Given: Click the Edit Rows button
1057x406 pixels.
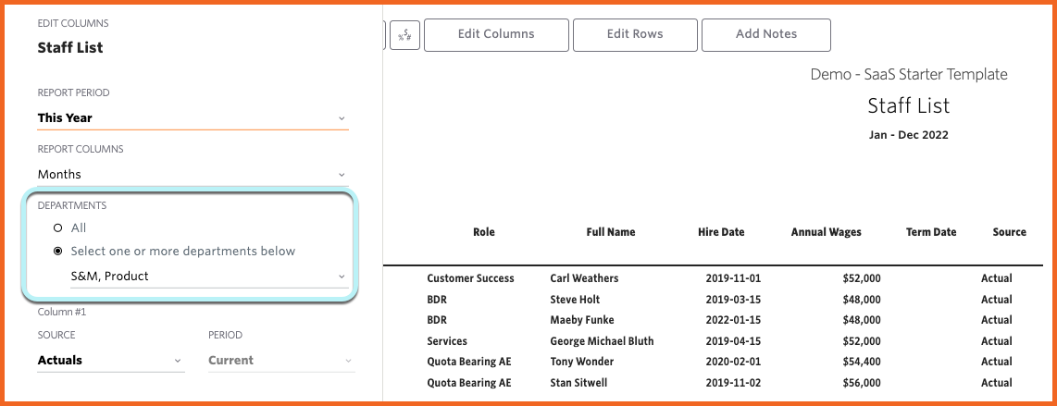Looking at the screenshot, I should (x=635, y=35).
